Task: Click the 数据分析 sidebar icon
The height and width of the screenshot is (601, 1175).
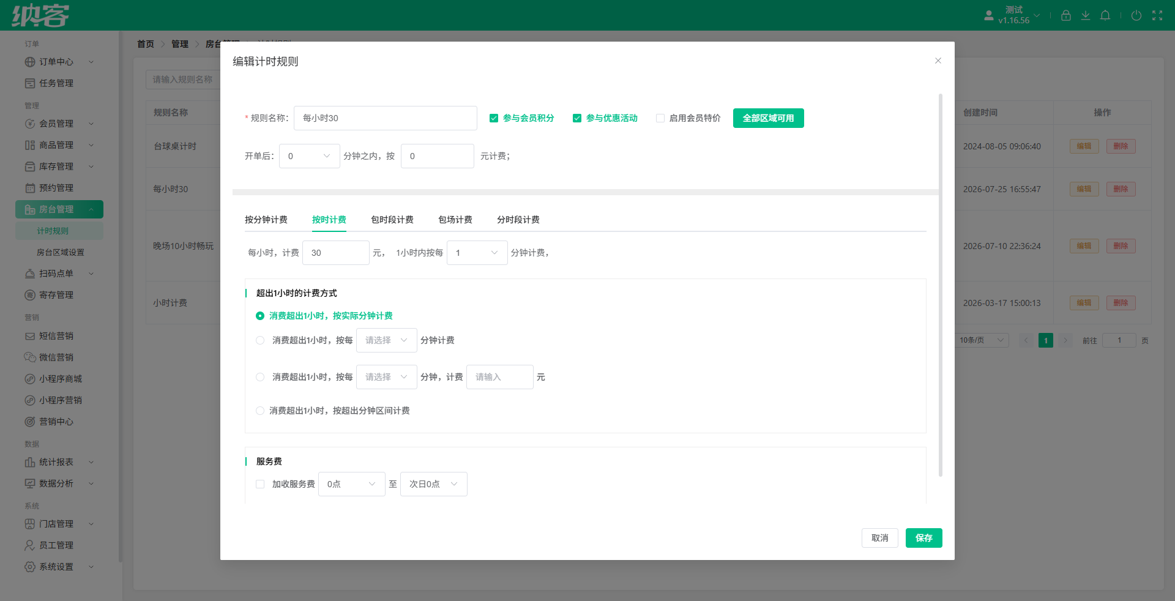Action: (30, 483)
